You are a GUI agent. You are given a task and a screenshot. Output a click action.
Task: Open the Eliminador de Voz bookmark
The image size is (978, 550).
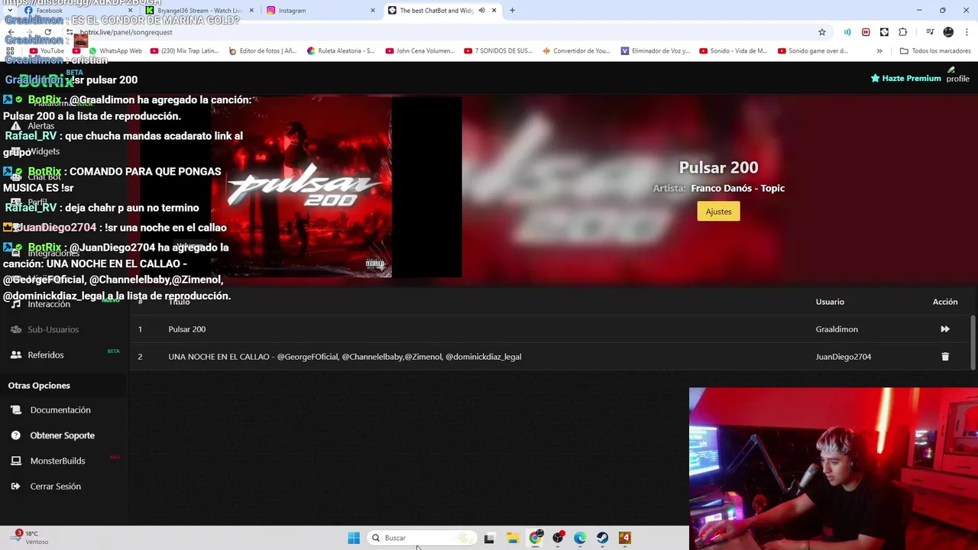pos(655,51)
